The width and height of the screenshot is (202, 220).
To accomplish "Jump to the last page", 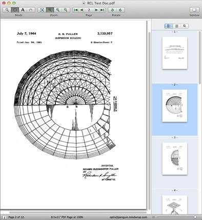I will point(103,10).
